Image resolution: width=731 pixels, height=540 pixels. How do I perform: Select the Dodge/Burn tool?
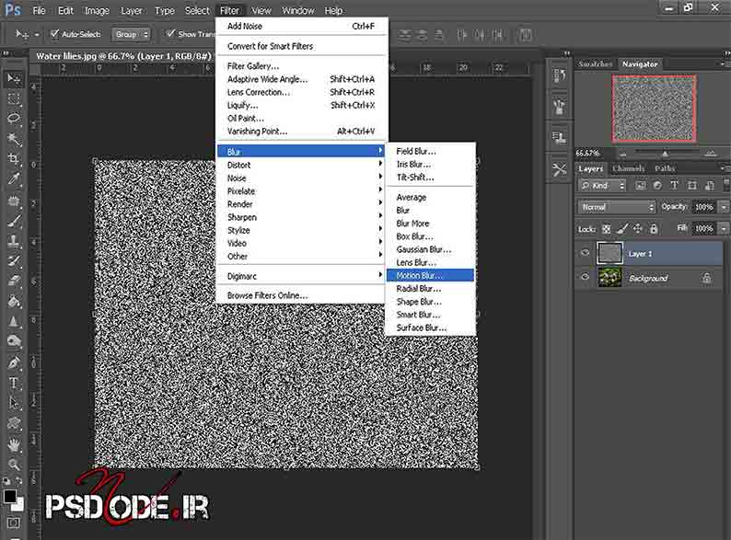(x=14, y=341)
